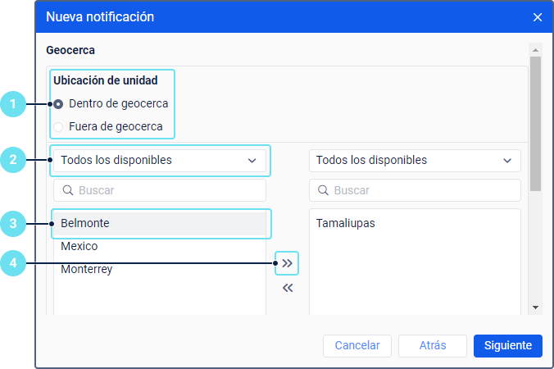Select the Fuera de geocerca radio button
554x369 pixels.
tap(58, 127)
